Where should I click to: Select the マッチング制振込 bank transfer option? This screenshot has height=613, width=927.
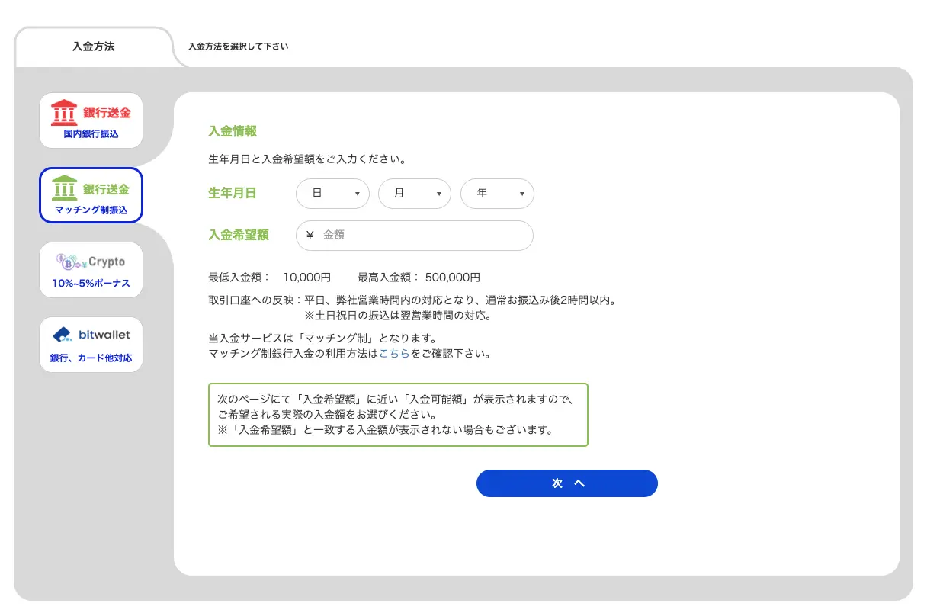tap(91, 195)
